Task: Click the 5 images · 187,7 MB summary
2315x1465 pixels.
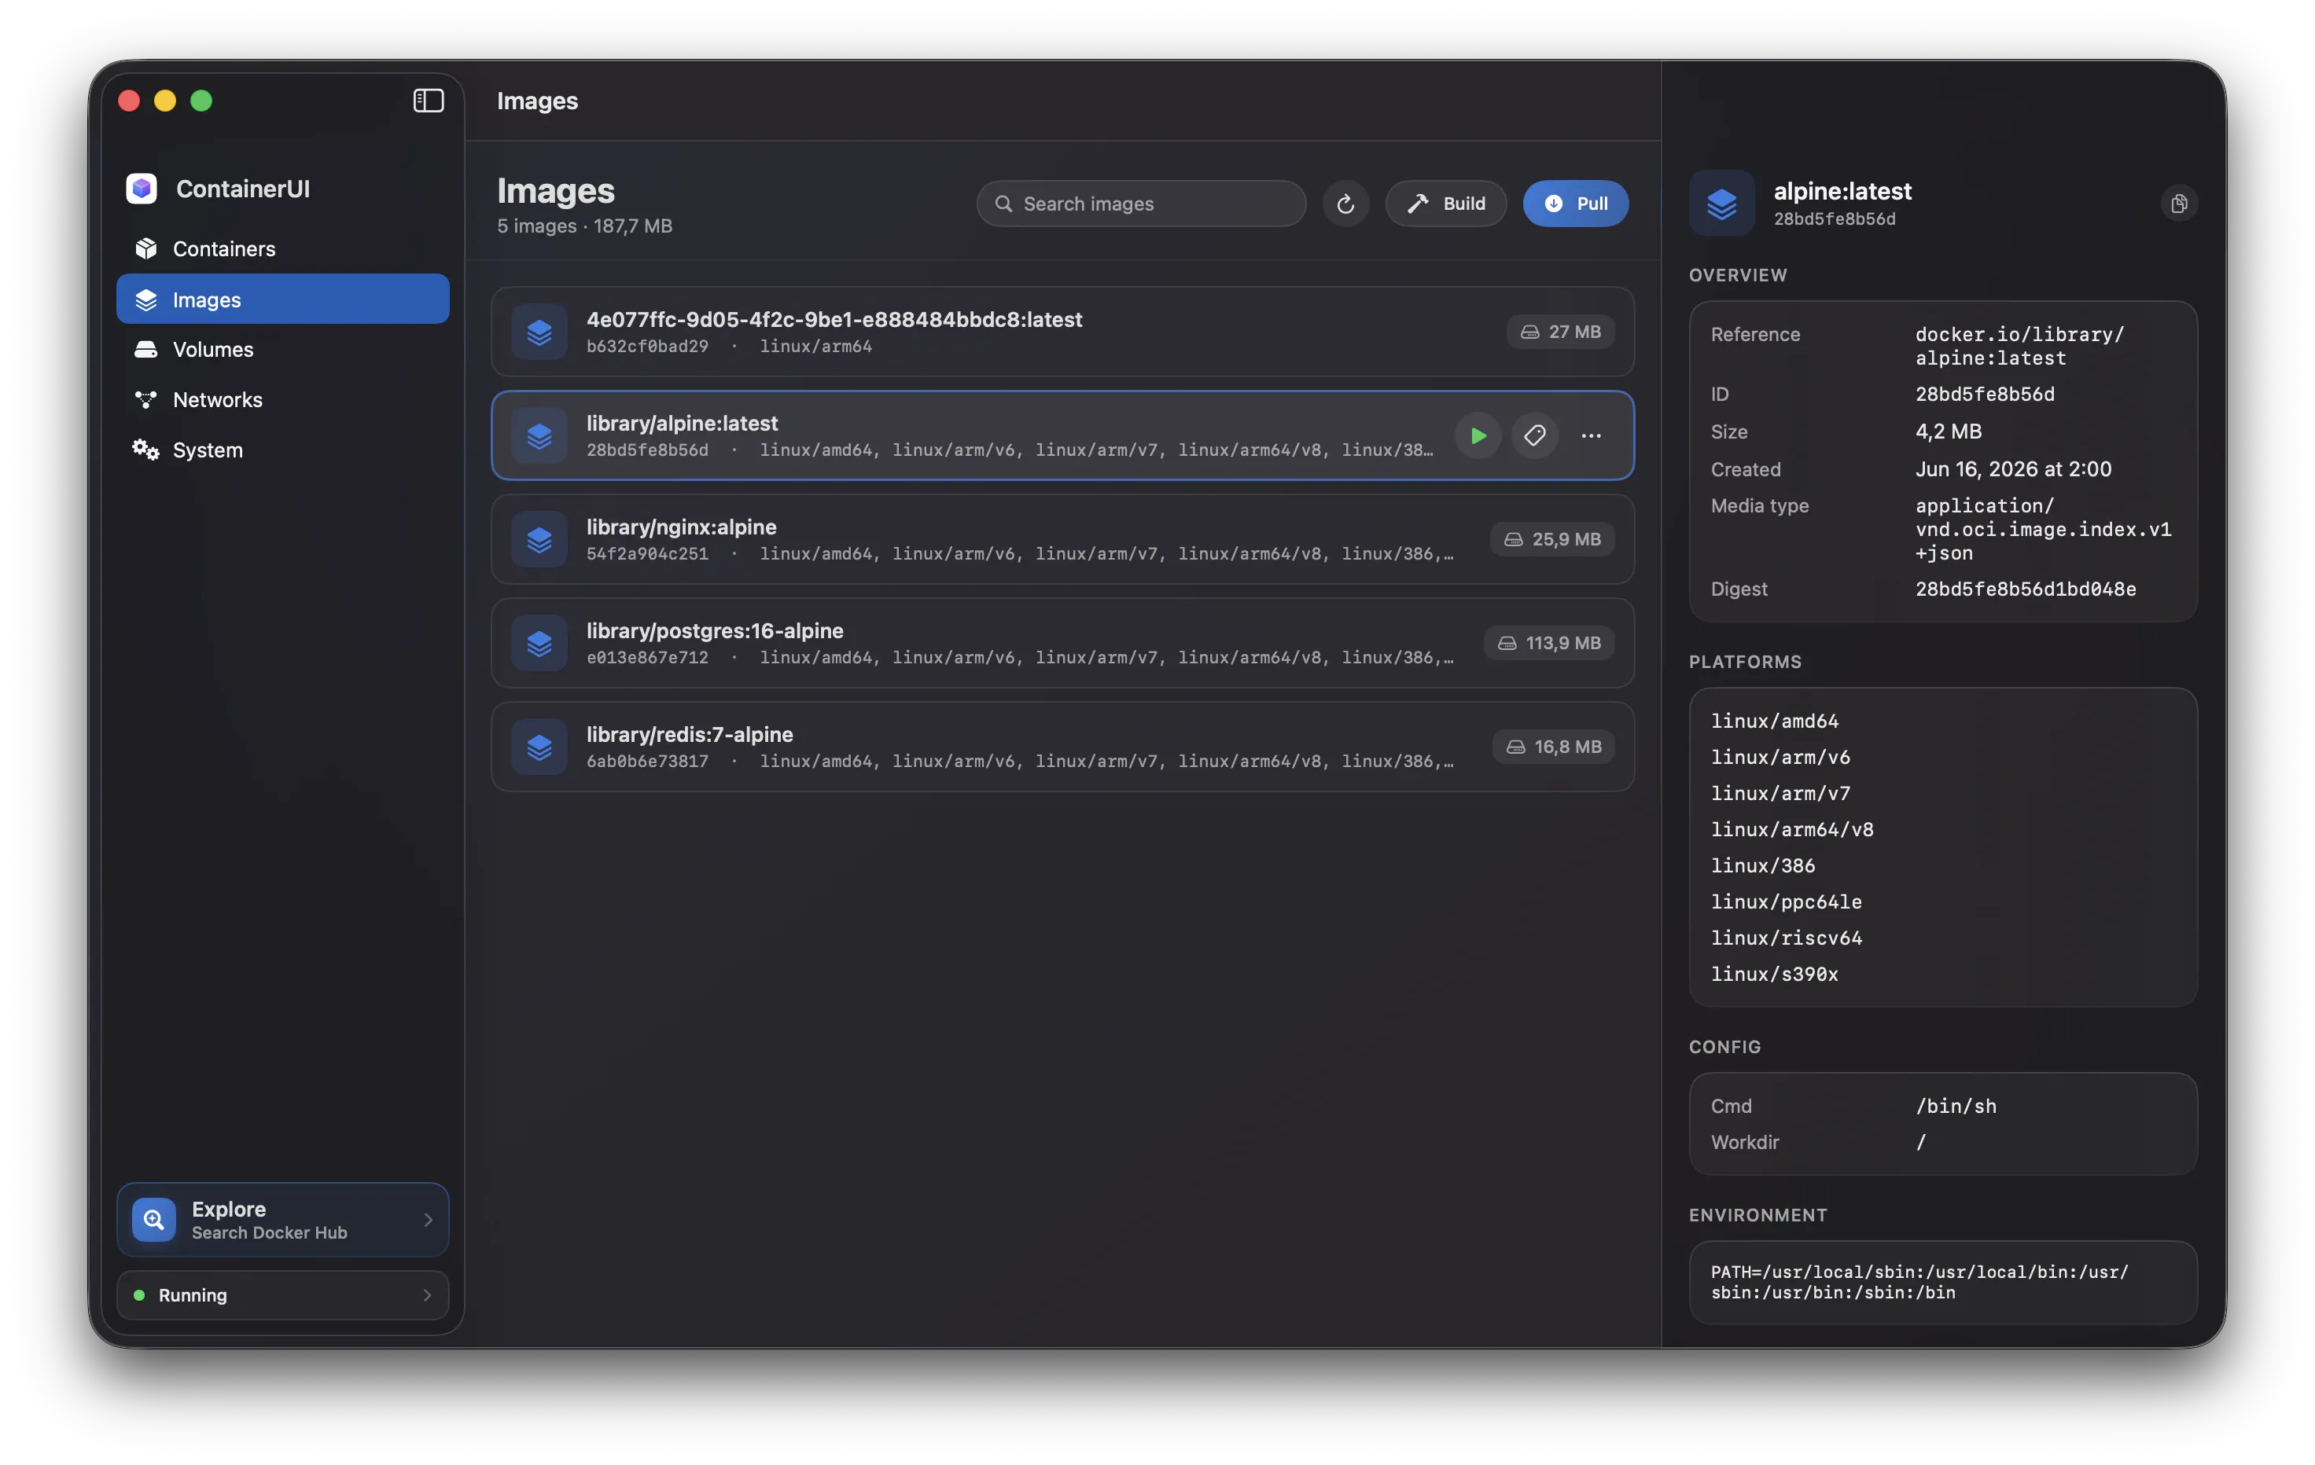Action: 584,226
